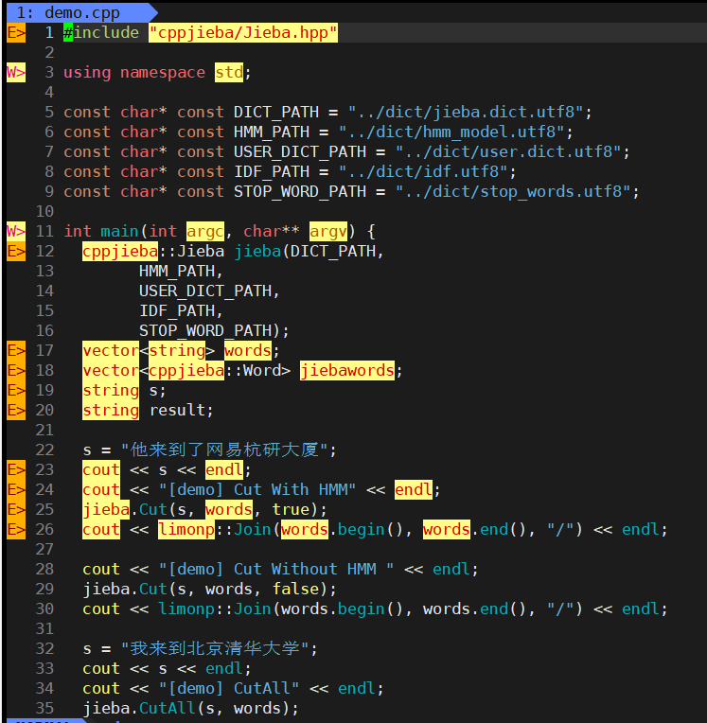Click the error sign on line 20
707x723 pixels.
16,410
